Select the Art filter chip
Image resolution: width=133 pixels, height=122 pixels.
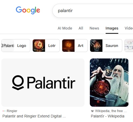point(75,46)
